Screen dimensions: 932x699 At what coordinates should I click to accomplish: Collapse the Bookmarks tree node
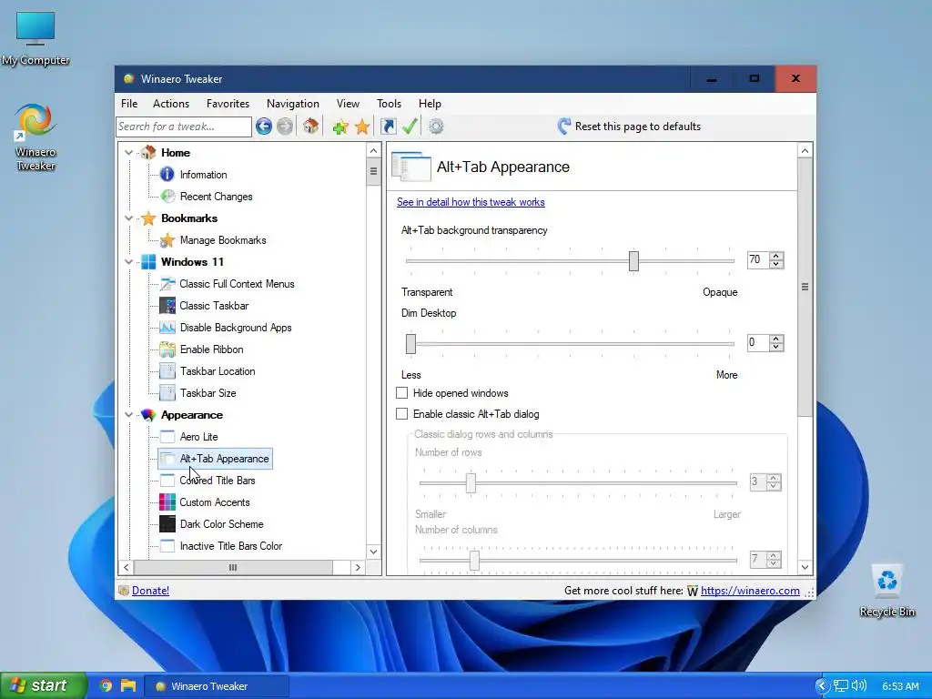(129, 218)
